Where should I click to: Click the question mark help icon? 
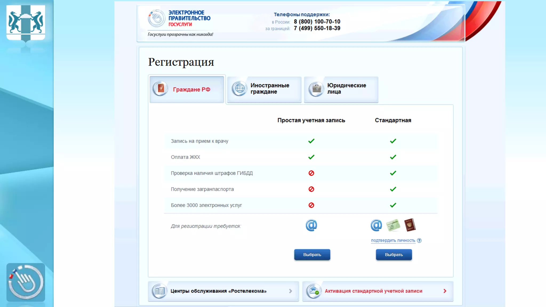(x=419, y=240)
